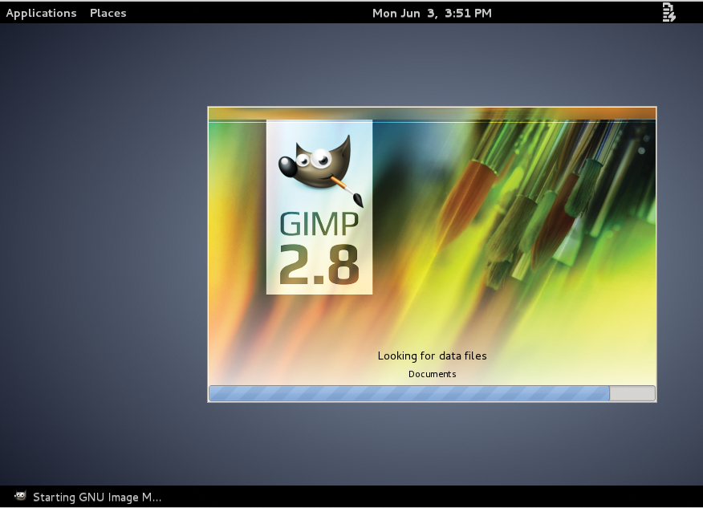Click the 'Looking for data files' status text
Image resolution: width=703 pixels, height=508 pixels.
coord(432,356)
